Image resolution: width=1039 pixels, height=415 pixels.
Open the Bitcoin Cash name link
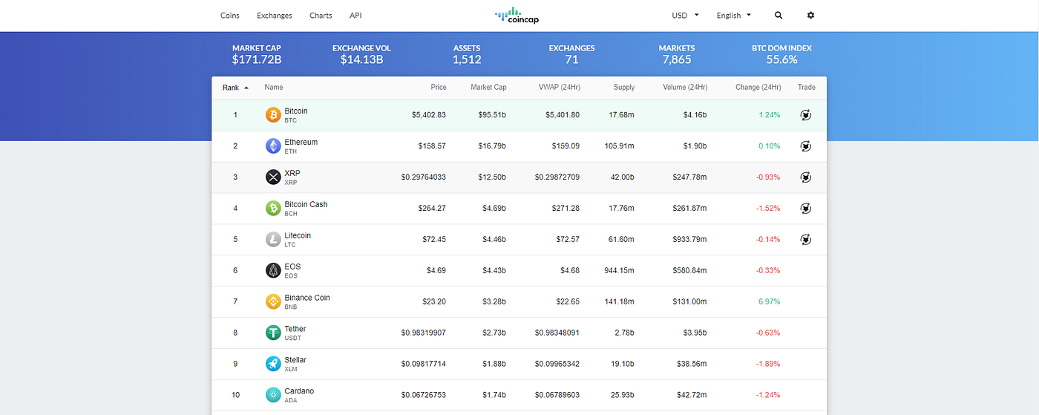click(306, 204)
